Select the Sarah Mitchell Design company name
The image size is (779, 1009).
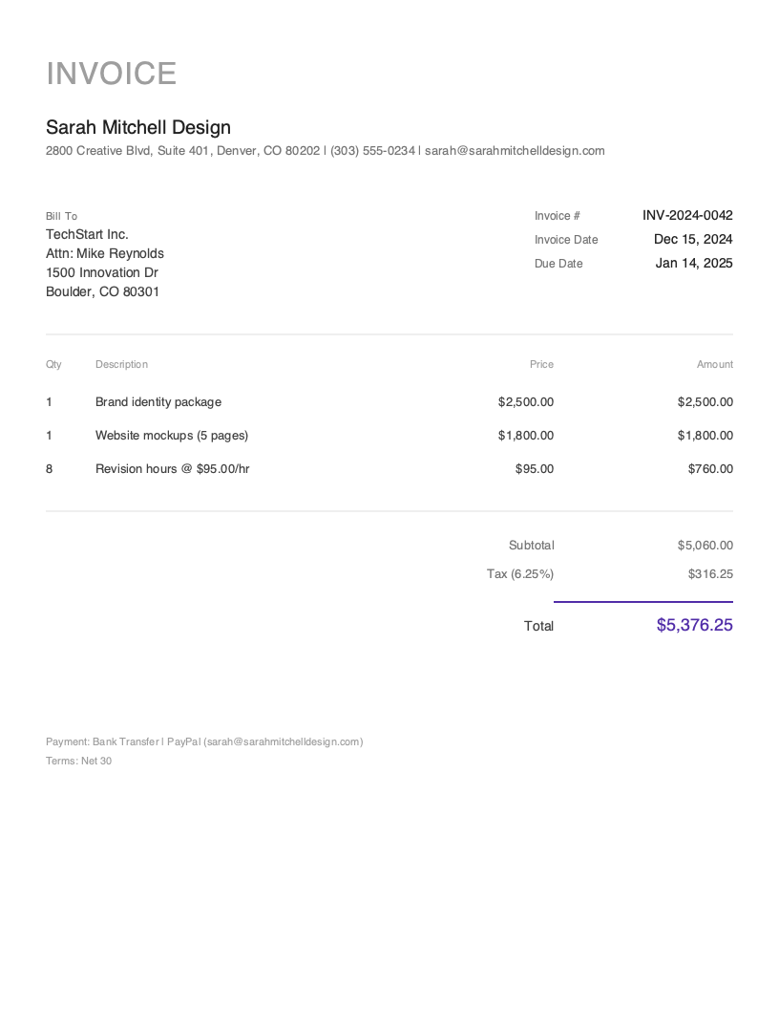click(x=138, y=127)
